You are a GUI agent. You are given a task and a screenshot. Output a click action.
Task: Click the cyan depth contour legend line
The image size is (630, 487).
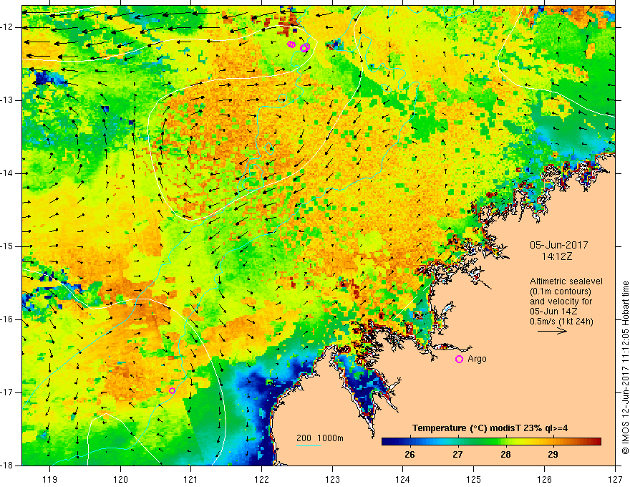[x=308, y=446]
